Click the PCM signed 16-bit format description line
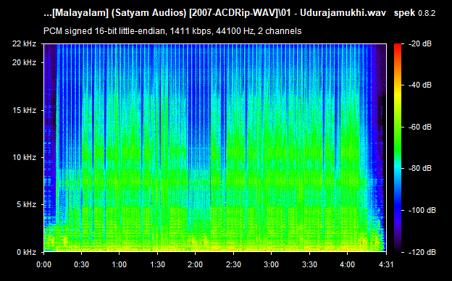 coord(172,31)
